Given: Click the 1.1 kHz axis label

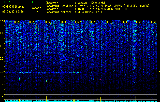Looking at the screenshot, I should pos(2,33).
